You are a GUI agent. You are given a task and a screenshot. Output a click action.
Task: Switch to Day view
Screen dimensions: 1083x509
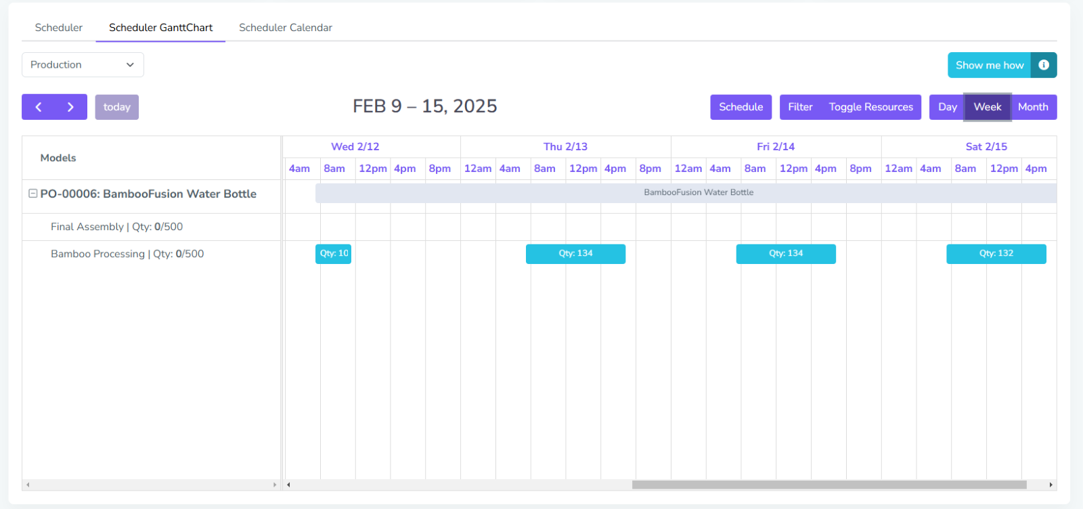947,107
